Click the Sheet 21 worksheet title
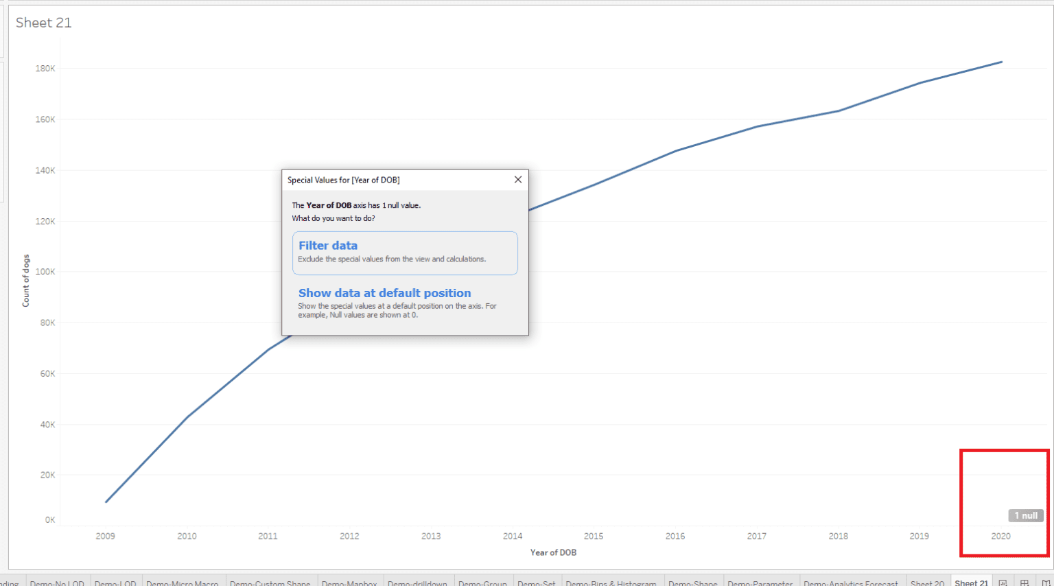1054x586 pixels. click(x=43, y=23)
